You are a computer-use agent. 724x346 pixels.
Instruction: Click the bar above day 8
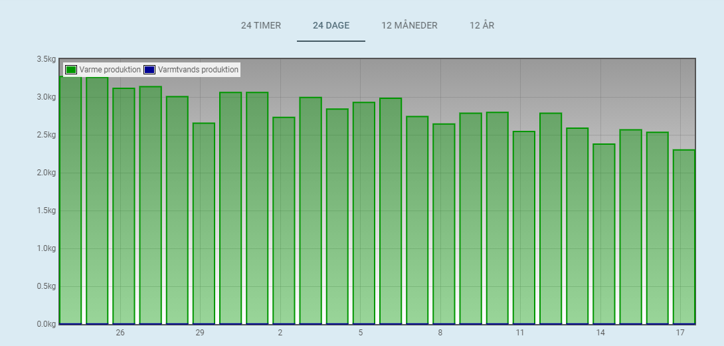[444, 224]
